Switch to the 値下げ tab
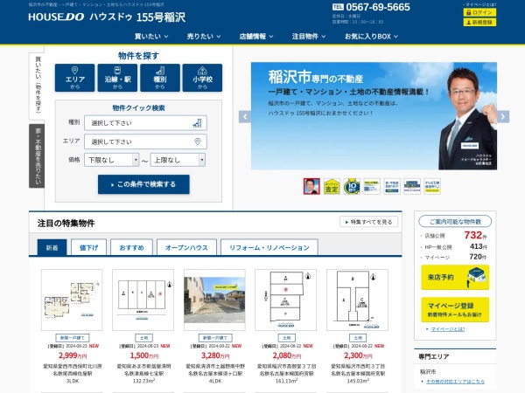525x393 pixels. pos(88,248)
